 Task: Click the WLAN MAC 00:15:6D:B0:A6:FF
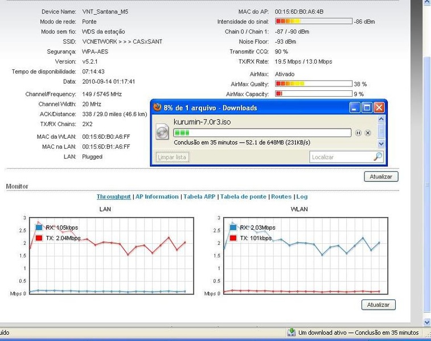tap(106, 136)
